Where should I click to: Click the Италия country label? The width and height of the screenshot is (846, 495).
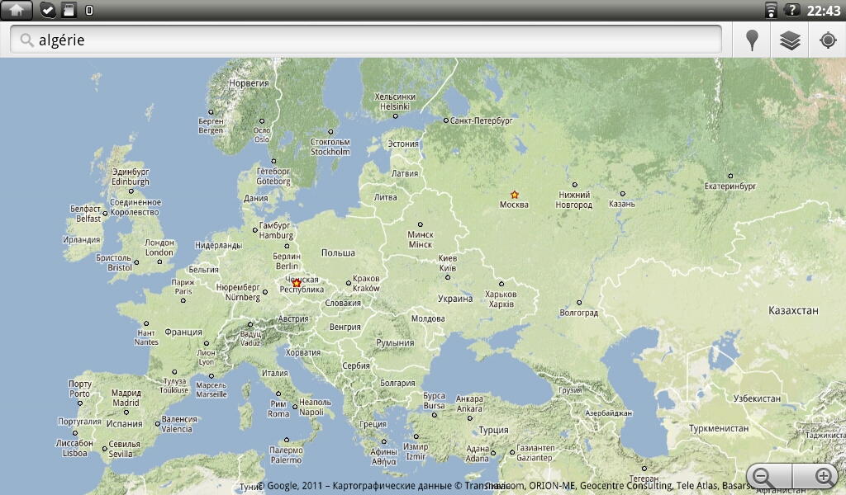click(274, 373)
